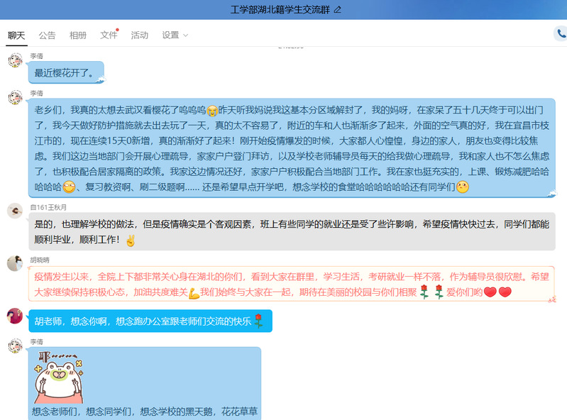Click 李倩's avatar next to the frog sticker
Image resolution: width=567 pixels, height=420 pixels.
tap(15, 346)
